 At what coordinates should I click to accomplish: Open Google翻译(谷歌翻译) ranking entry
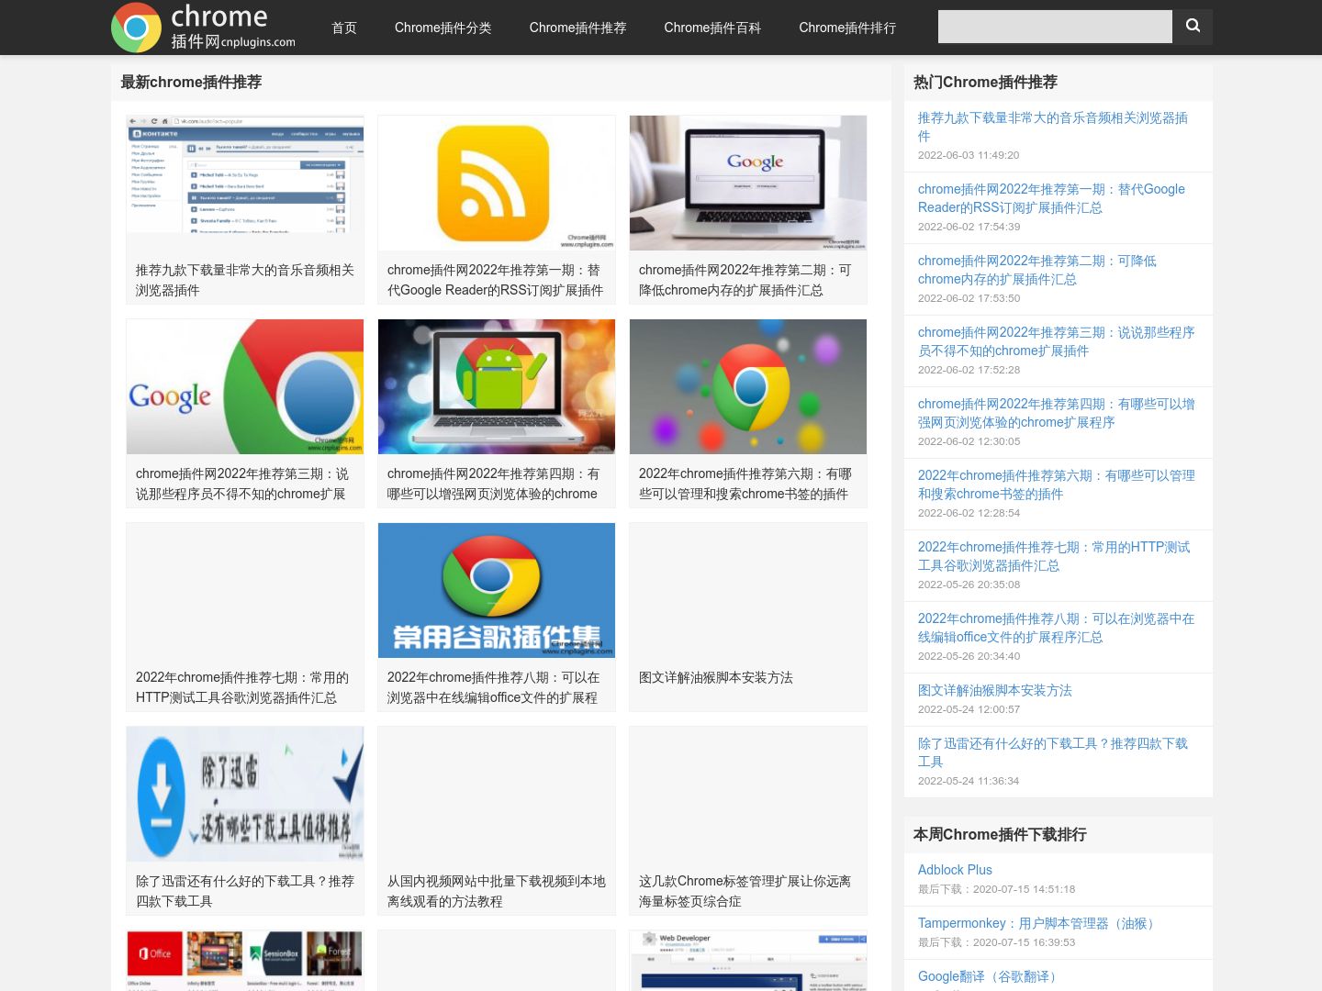(x=990, y=976)
